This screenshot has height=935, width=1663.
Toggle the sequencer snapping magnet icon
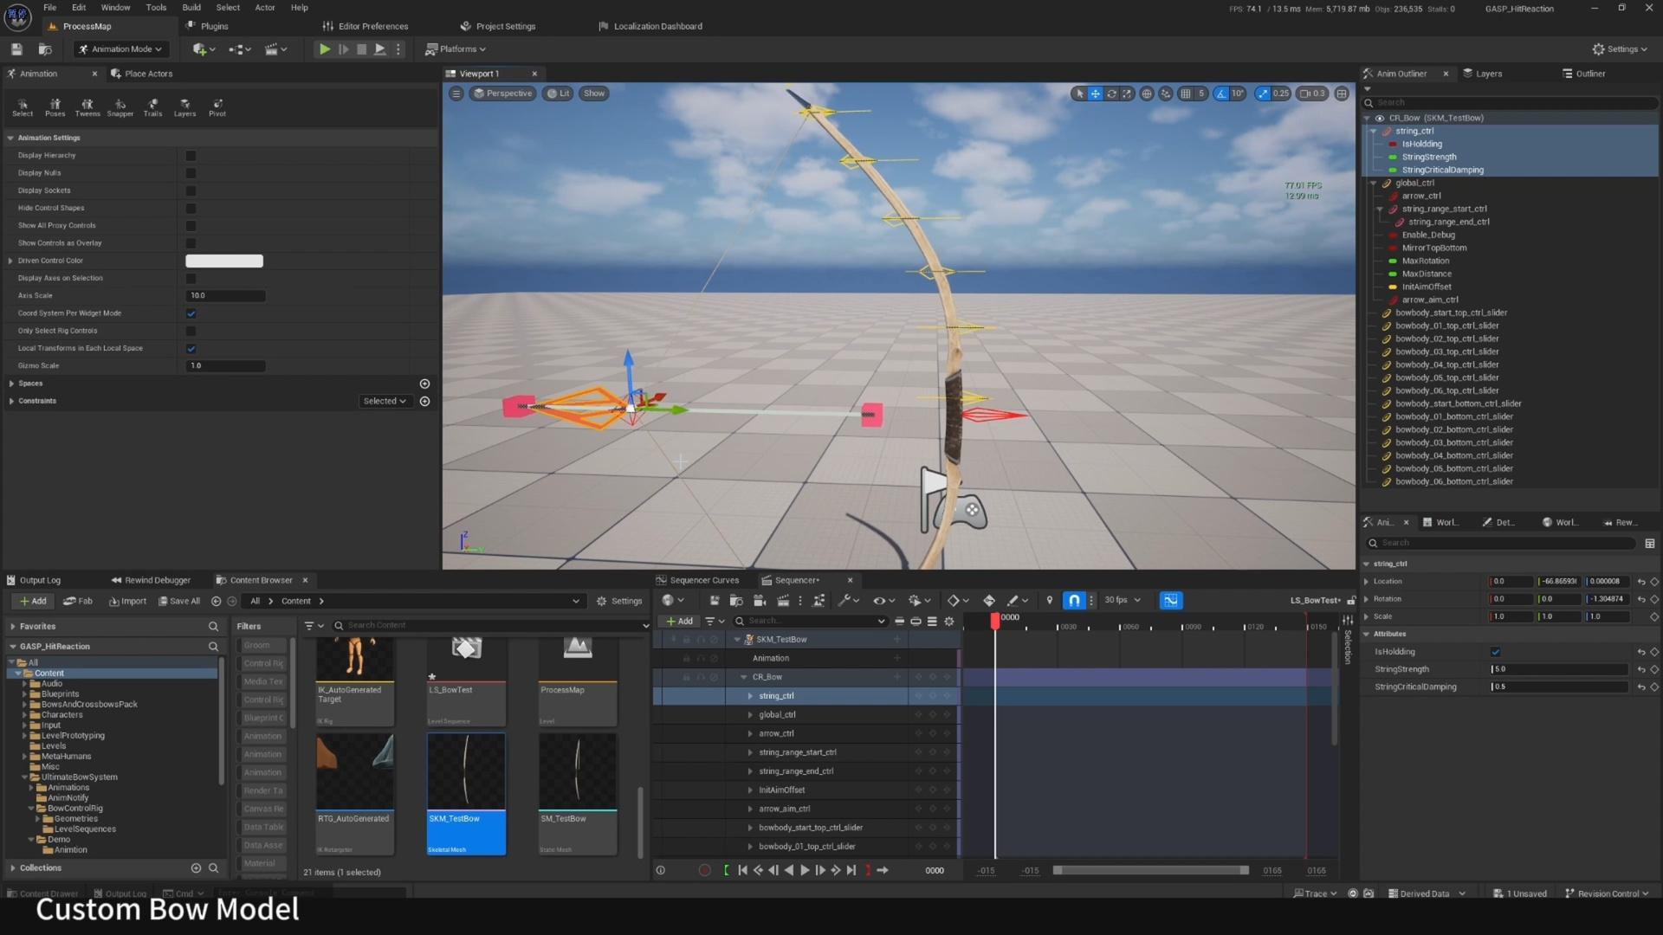tap(1074, 600)
